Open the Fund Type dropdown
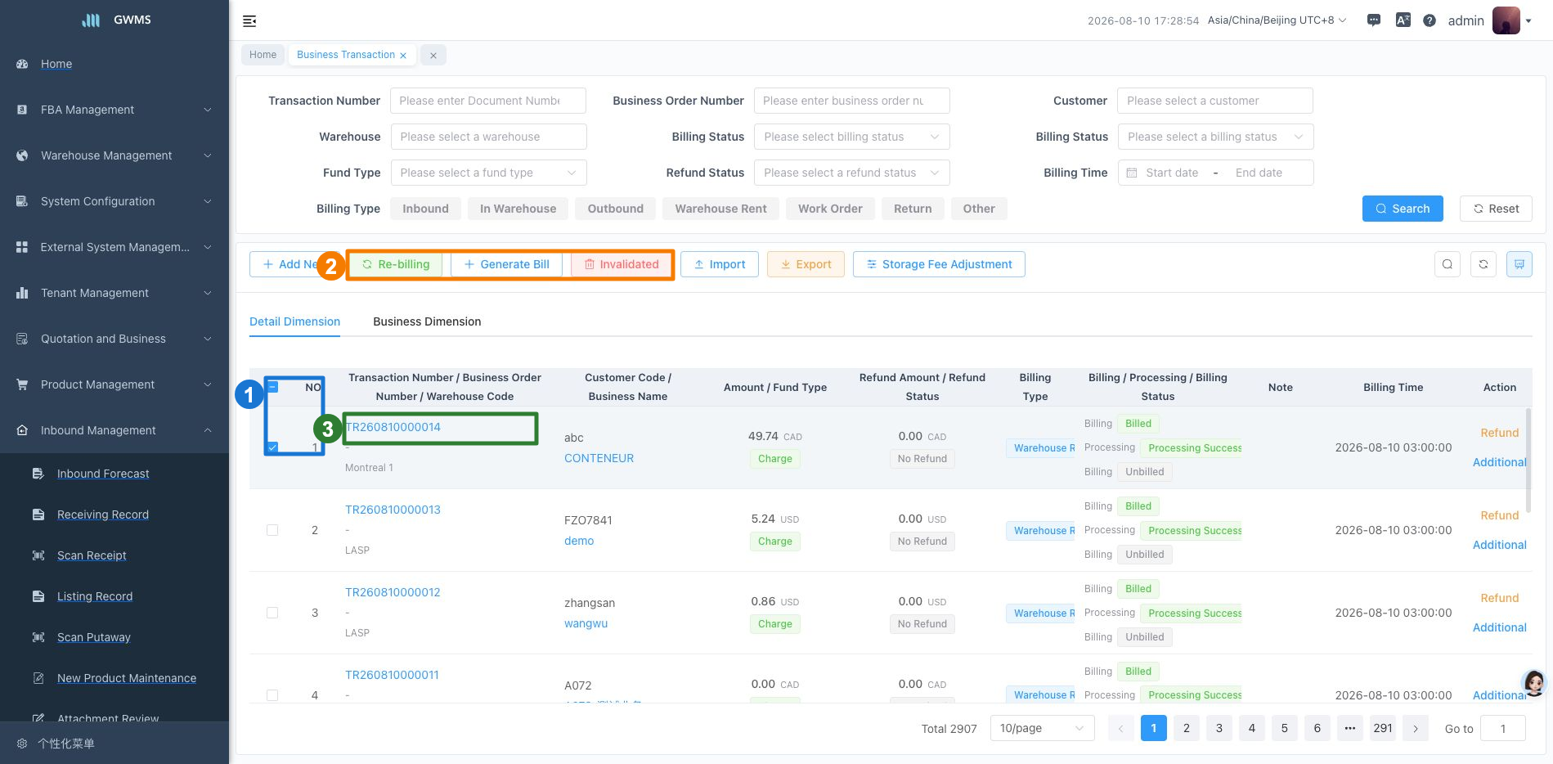This screenshot has width=1553, height=764. click(488, 173)
